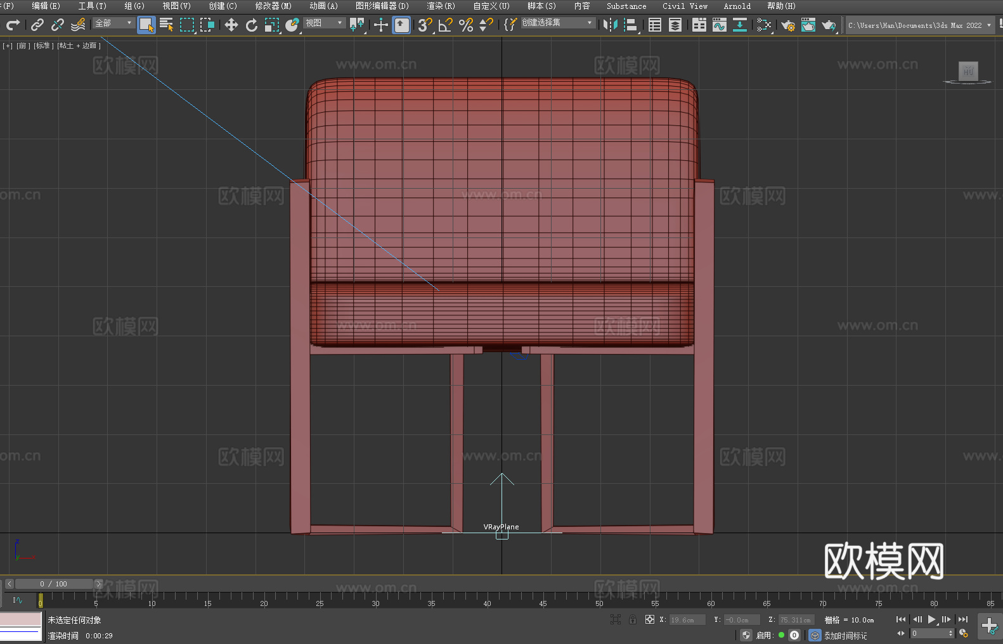The height and width of the screenshot is (644, 1003).
Task: Step to next frame
Action: pos(947,619)
